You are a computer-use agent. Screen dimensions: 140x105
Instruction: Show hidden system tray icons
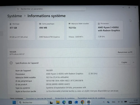(104, 102)
